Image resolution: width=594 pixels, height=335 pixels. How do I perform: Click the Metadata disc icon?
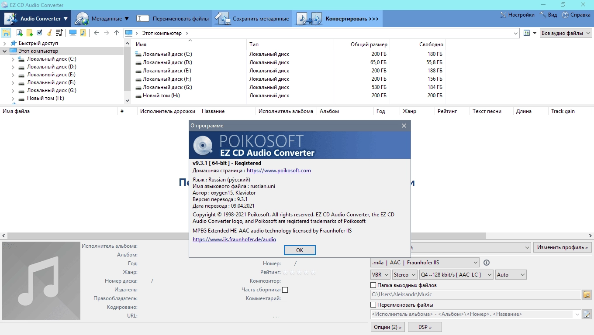[x=82, y=19]
